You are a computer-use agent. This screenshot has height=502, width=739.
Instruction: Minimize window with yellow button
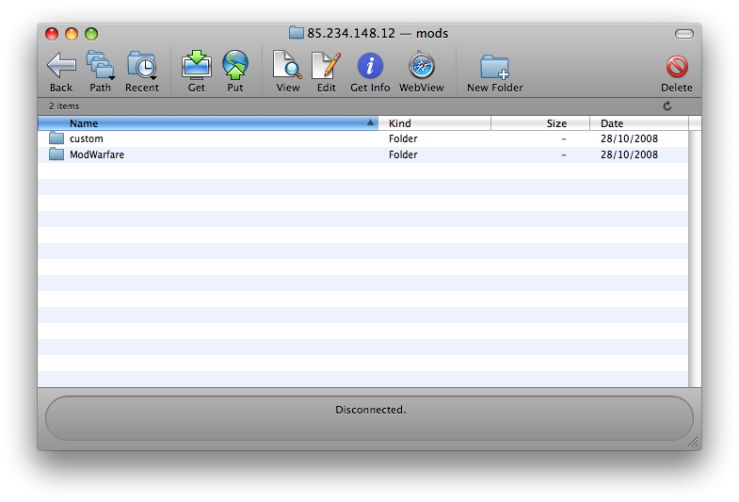point(72,34)
